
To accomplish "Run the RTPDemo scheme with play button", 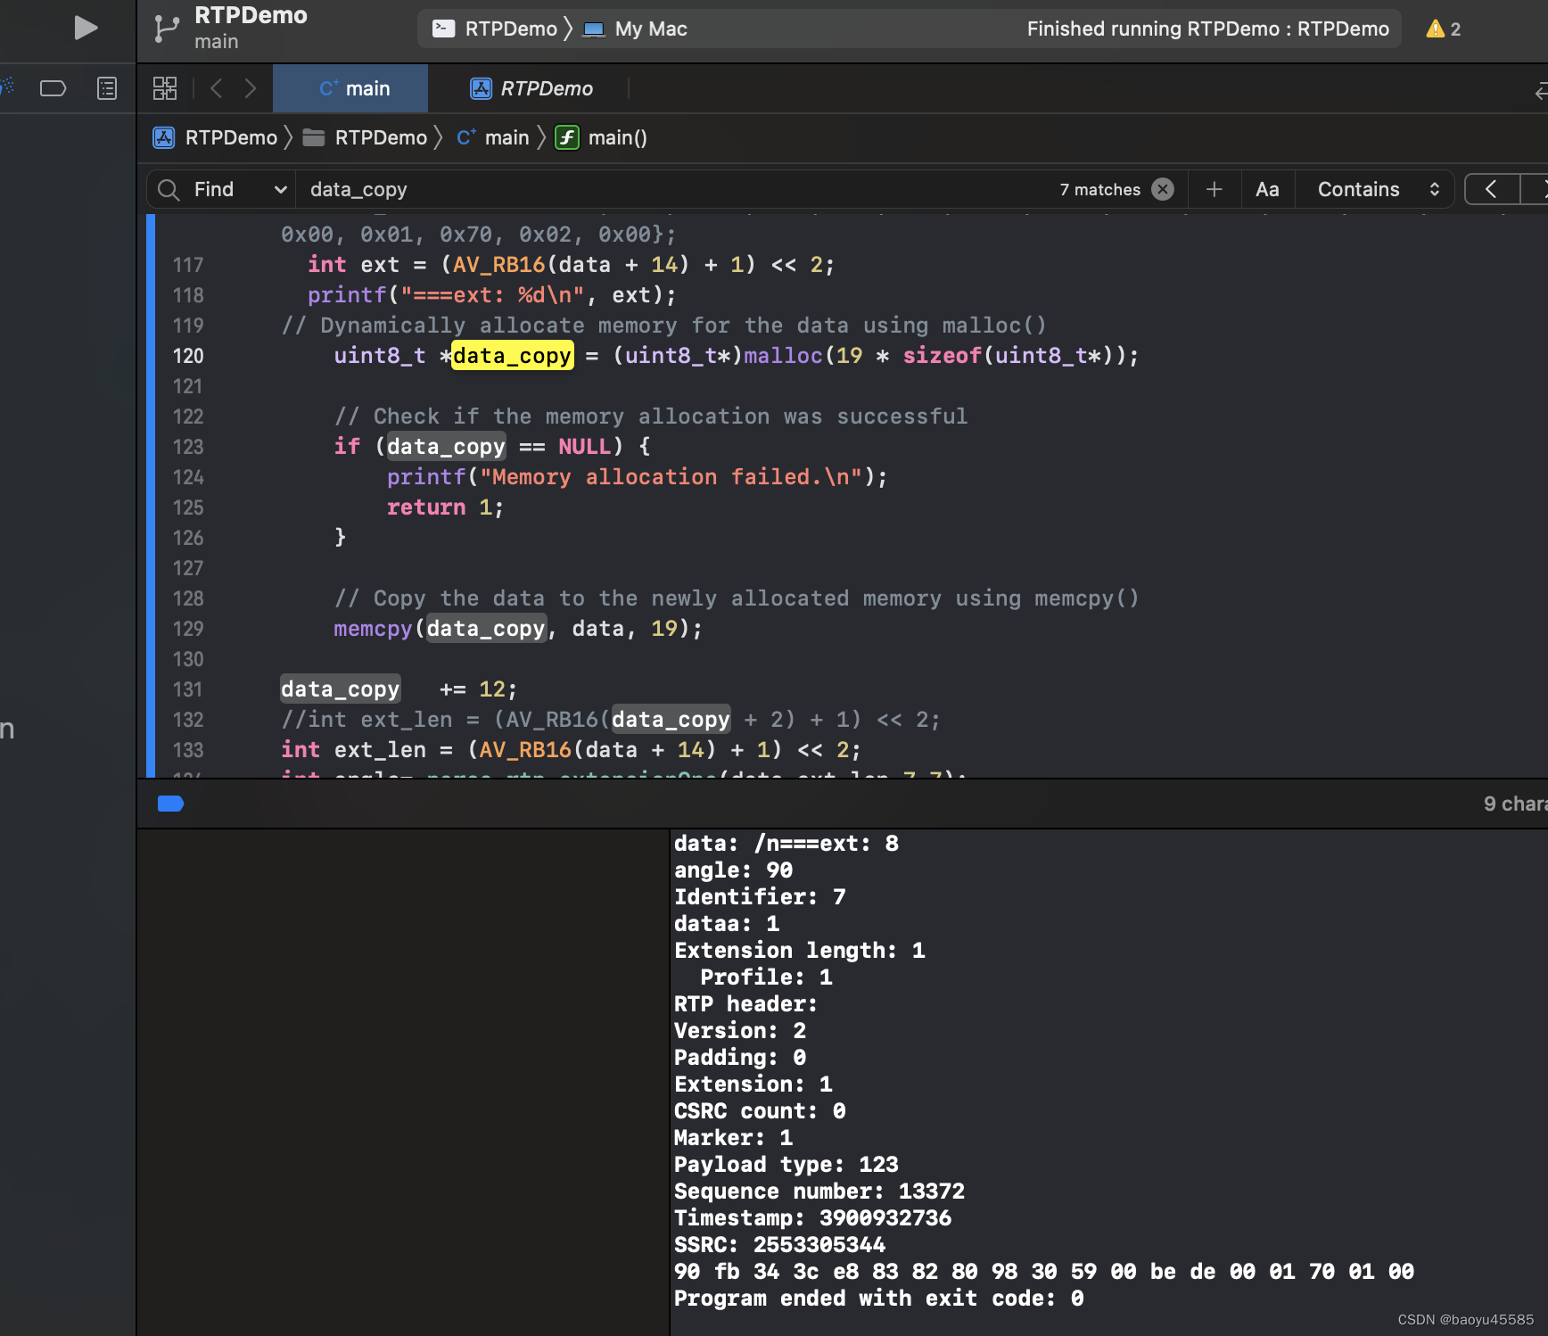I will [x=86, y=28].
